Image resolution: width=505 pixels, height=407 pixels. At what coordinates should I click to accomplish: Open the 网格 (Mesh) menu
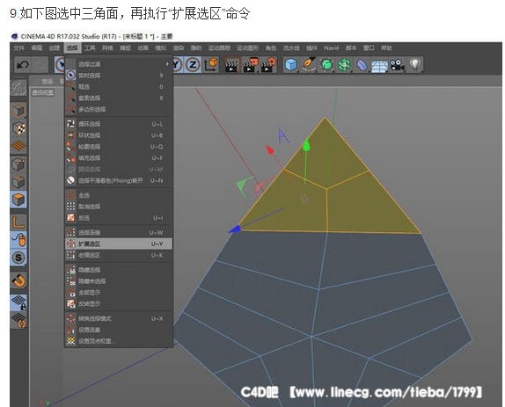point(107,48)
